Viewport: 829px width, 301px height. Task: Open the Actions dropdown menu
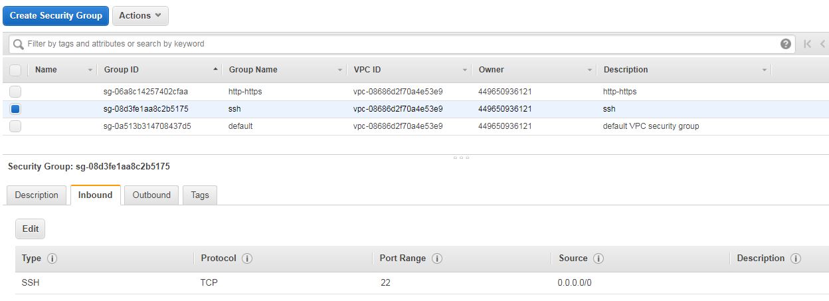point(140,15)
